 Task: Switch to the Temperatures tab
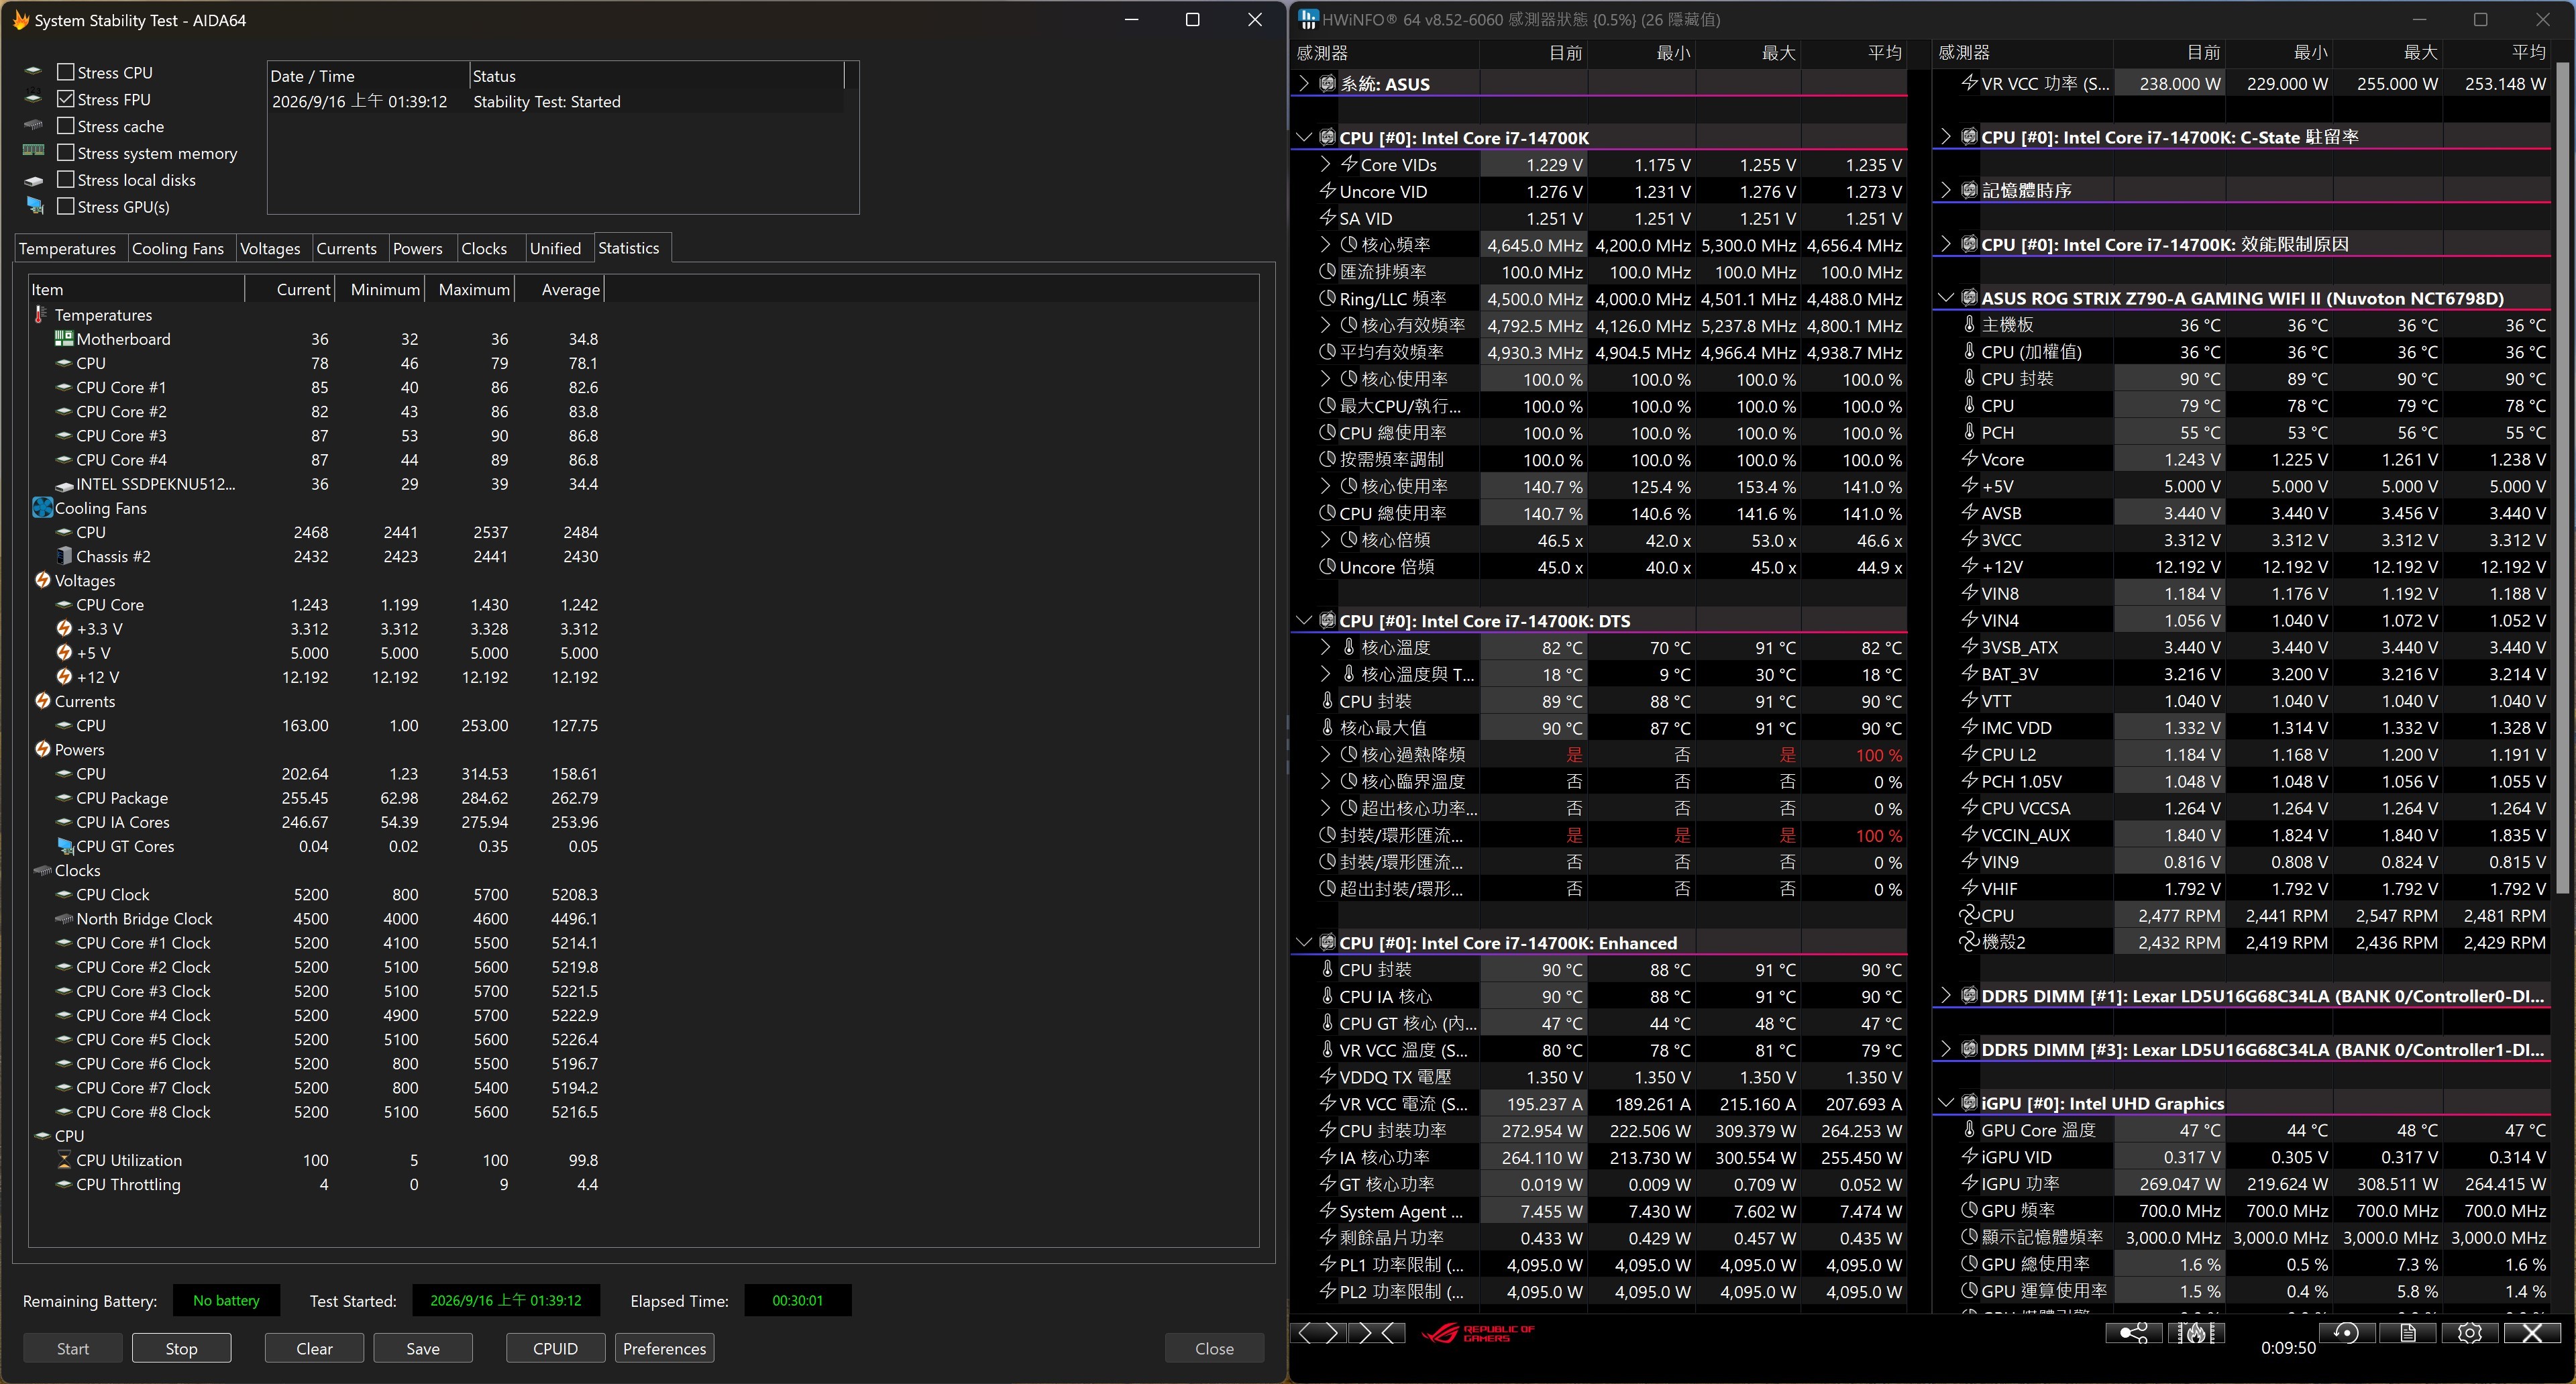point(67,248)
